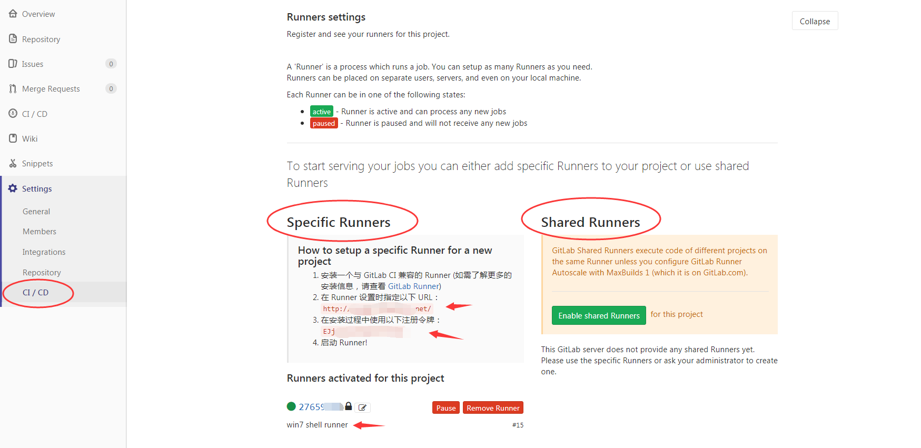
Task: Click the Issues count badge
Action: click(111, 64)
